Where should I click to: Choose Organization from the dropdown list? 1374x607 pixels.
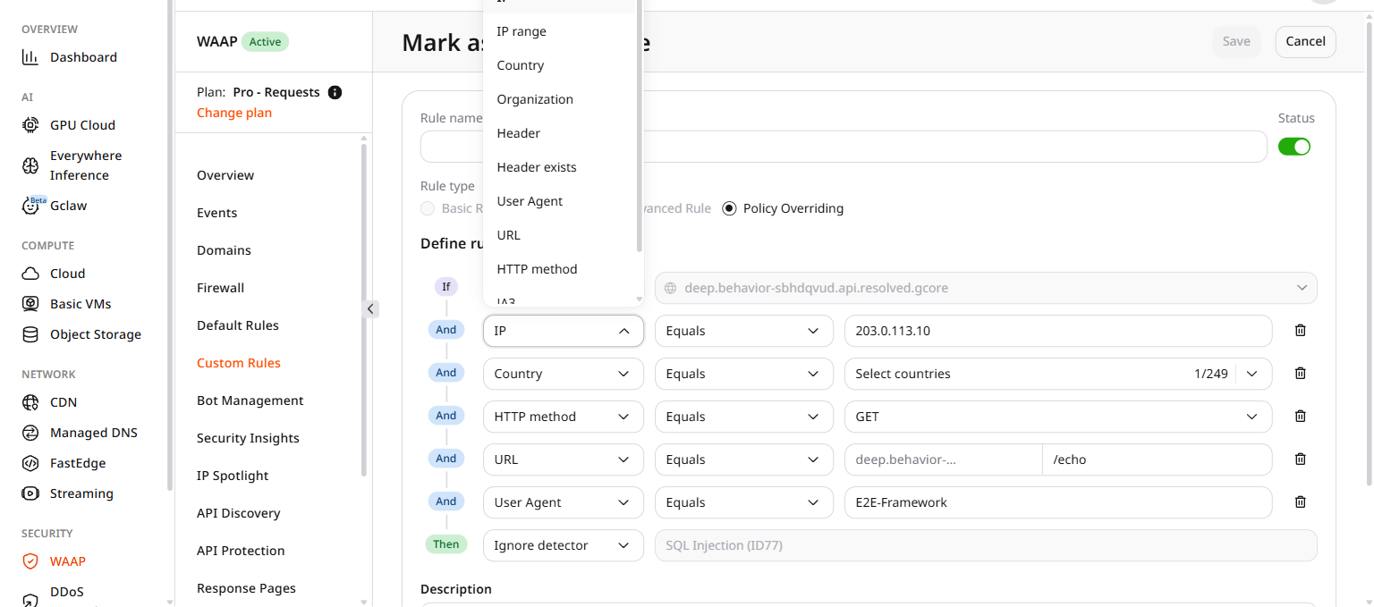559,99
